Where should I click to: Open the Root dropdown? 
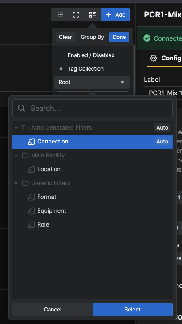(93, 82)
